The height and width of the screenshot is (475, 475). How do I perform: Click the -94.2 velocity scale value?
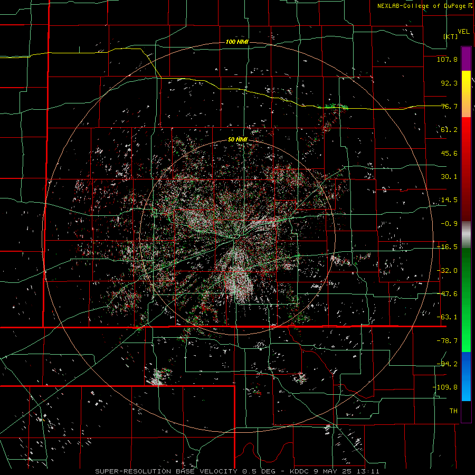pyautogui.click(x=447, y=364)
